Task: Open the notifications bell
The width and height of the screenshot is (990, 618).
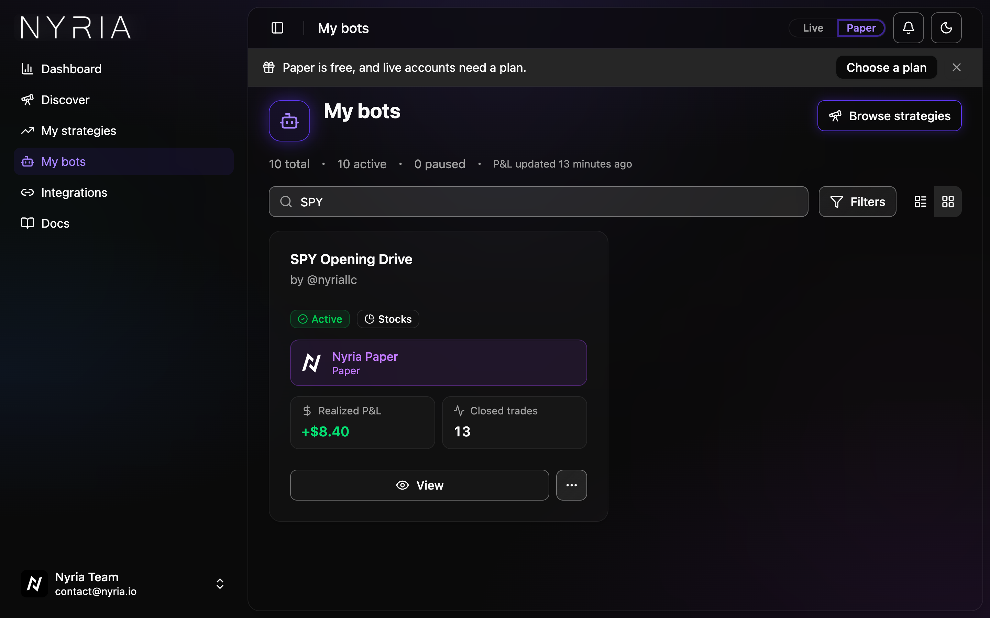Action: (x=908, y=28)
